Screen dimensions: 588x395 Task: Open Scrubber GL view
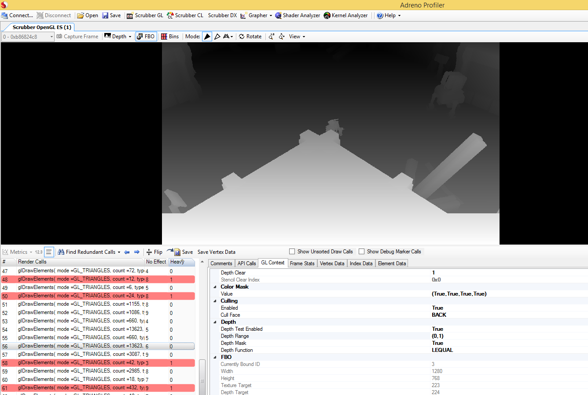(145, 15)
